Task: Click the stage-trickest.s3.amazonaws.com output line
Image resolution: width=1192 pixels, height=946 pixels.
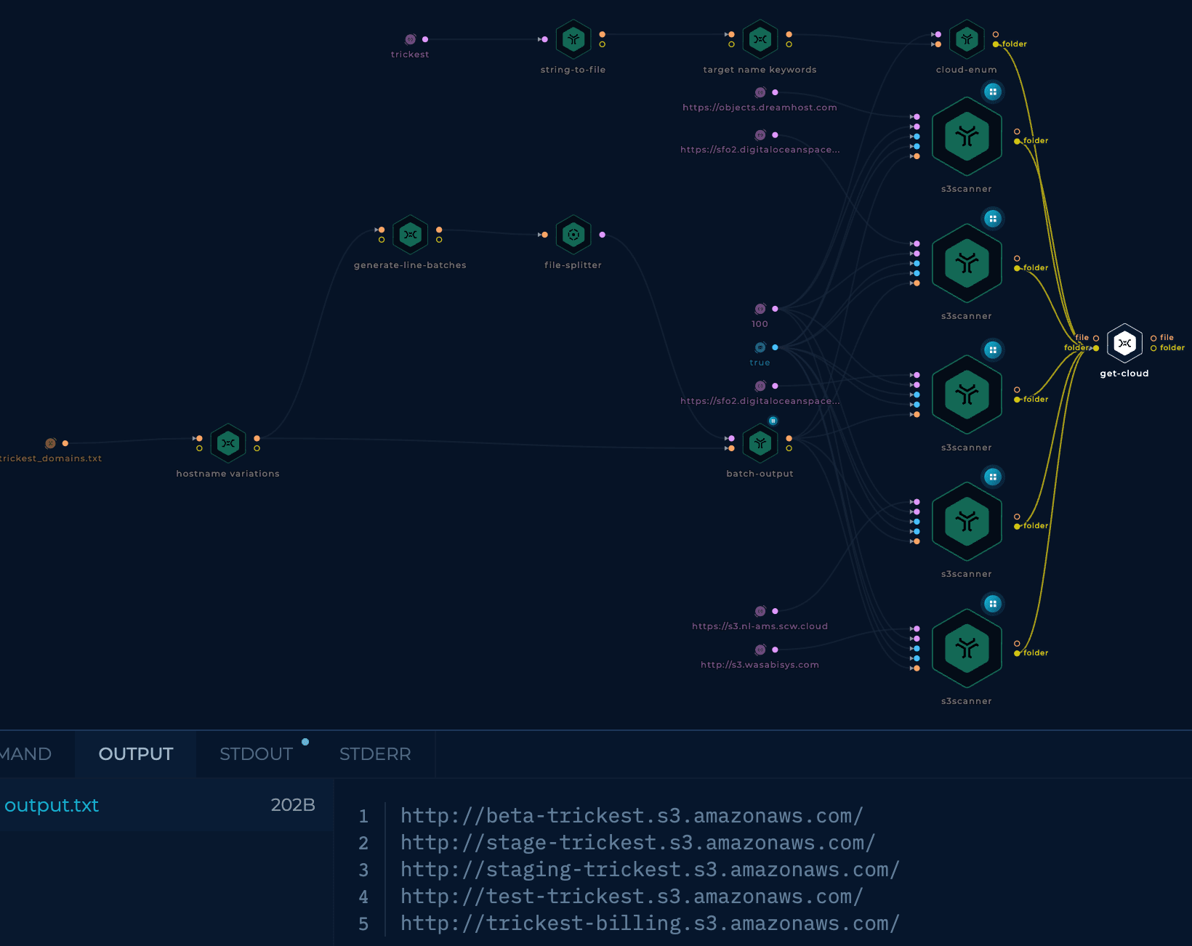Action: pos(637,843)
